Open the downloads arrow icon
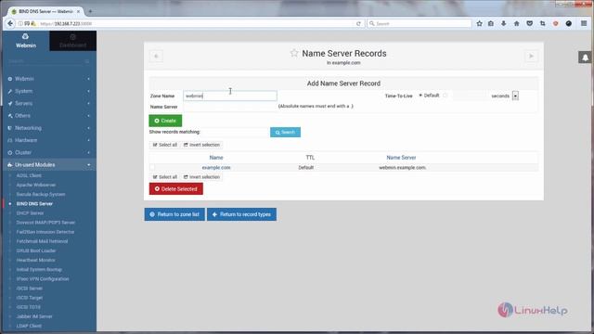 [x=503, y=23]
